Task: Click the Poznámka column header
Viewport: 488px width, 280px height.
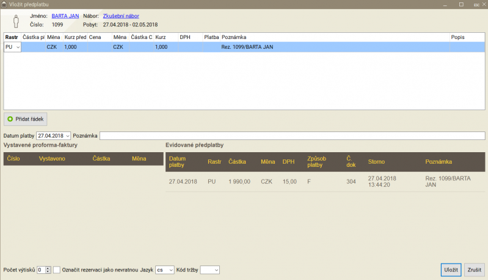Action: [x=234, y=37]
